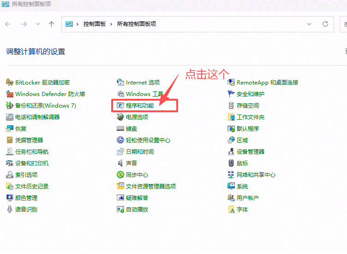The height and width of the screenshot is (254, 347).
Task: Click the 电源选项 icon
Action: click(120, 117)
